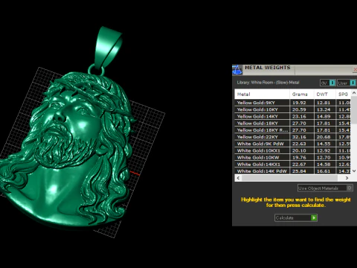357x268 pixels.
Task: Select the White Gold:14K PdW row
Action: (292, 171)
